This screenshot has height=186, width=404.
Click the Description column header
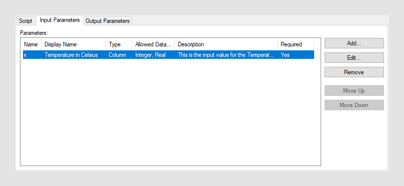point(226,44)
